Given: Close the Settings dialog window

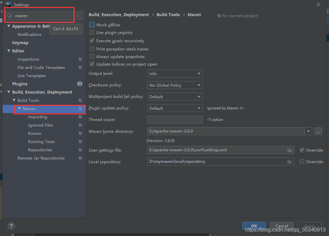Looking at the screenshot, I should [x=318, y=5].
